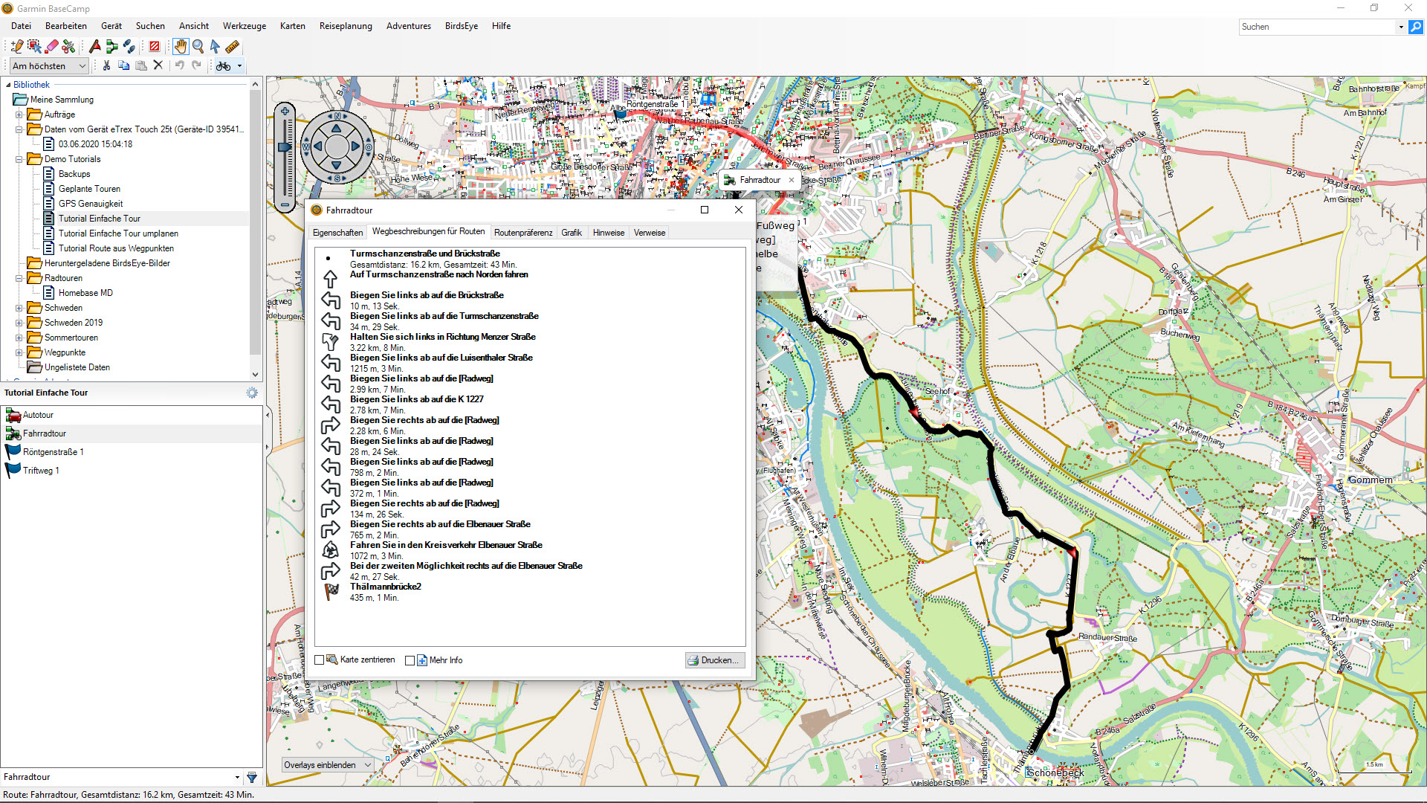
Task: Close the Fahrradtour map tooltip
Action: (792, 180)
